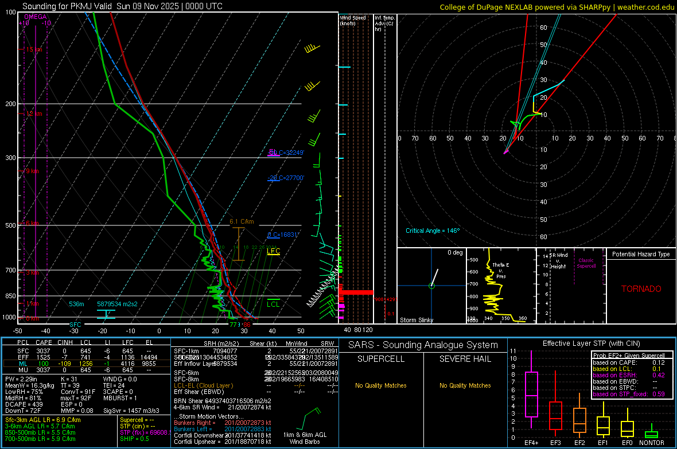
Task: Click the 'Potential Hazard Type' header
Action: 641,254
